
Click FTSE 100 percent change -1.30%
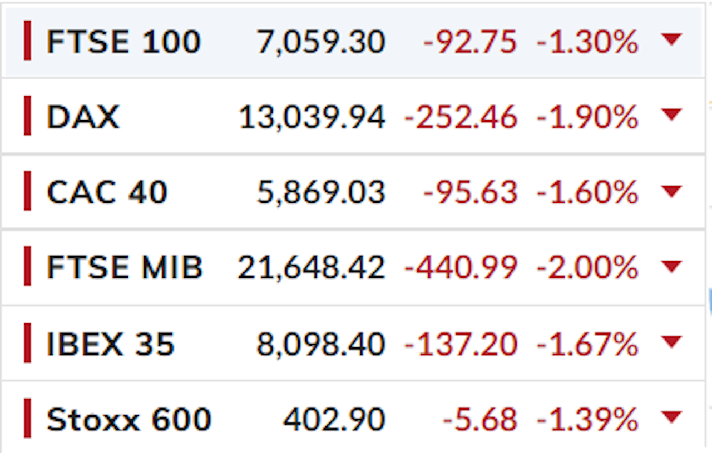tap(587, 42)
